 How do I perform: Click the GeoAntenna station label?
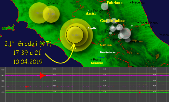click(x=108, y=52)
